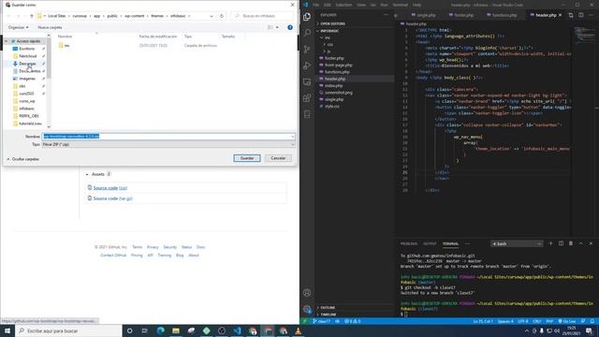Open the Search view in VS Code activity bar
Screen dimensions: 599x337
point(307,33)
